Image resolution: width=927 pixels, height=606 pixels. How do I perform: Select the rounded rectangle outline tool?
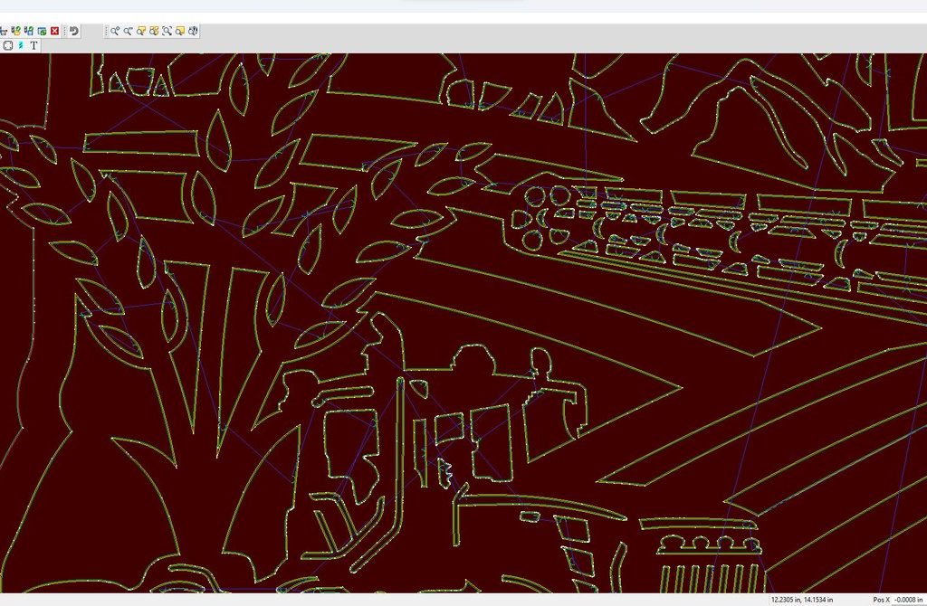point(7,45)
